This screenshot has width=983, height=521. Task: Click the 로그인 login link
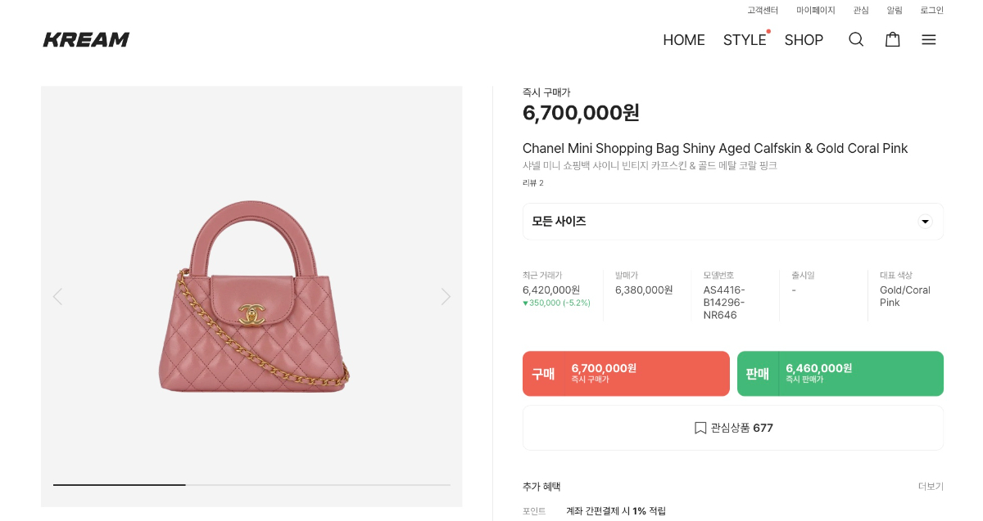tap(931, 11)
